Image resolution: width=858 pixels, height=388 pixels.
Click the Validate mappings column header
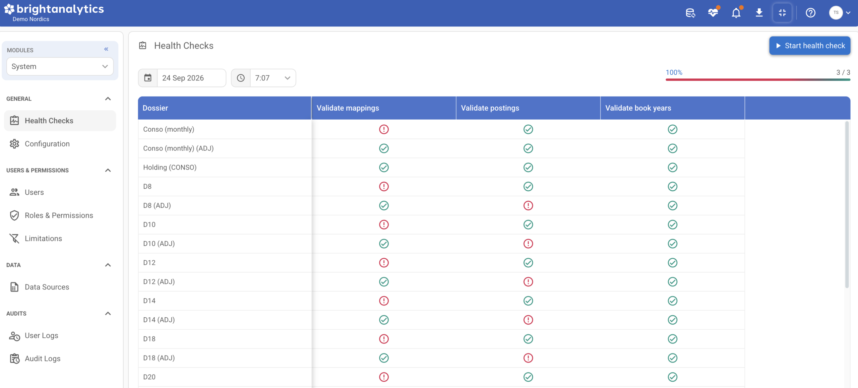pos(384,108)
